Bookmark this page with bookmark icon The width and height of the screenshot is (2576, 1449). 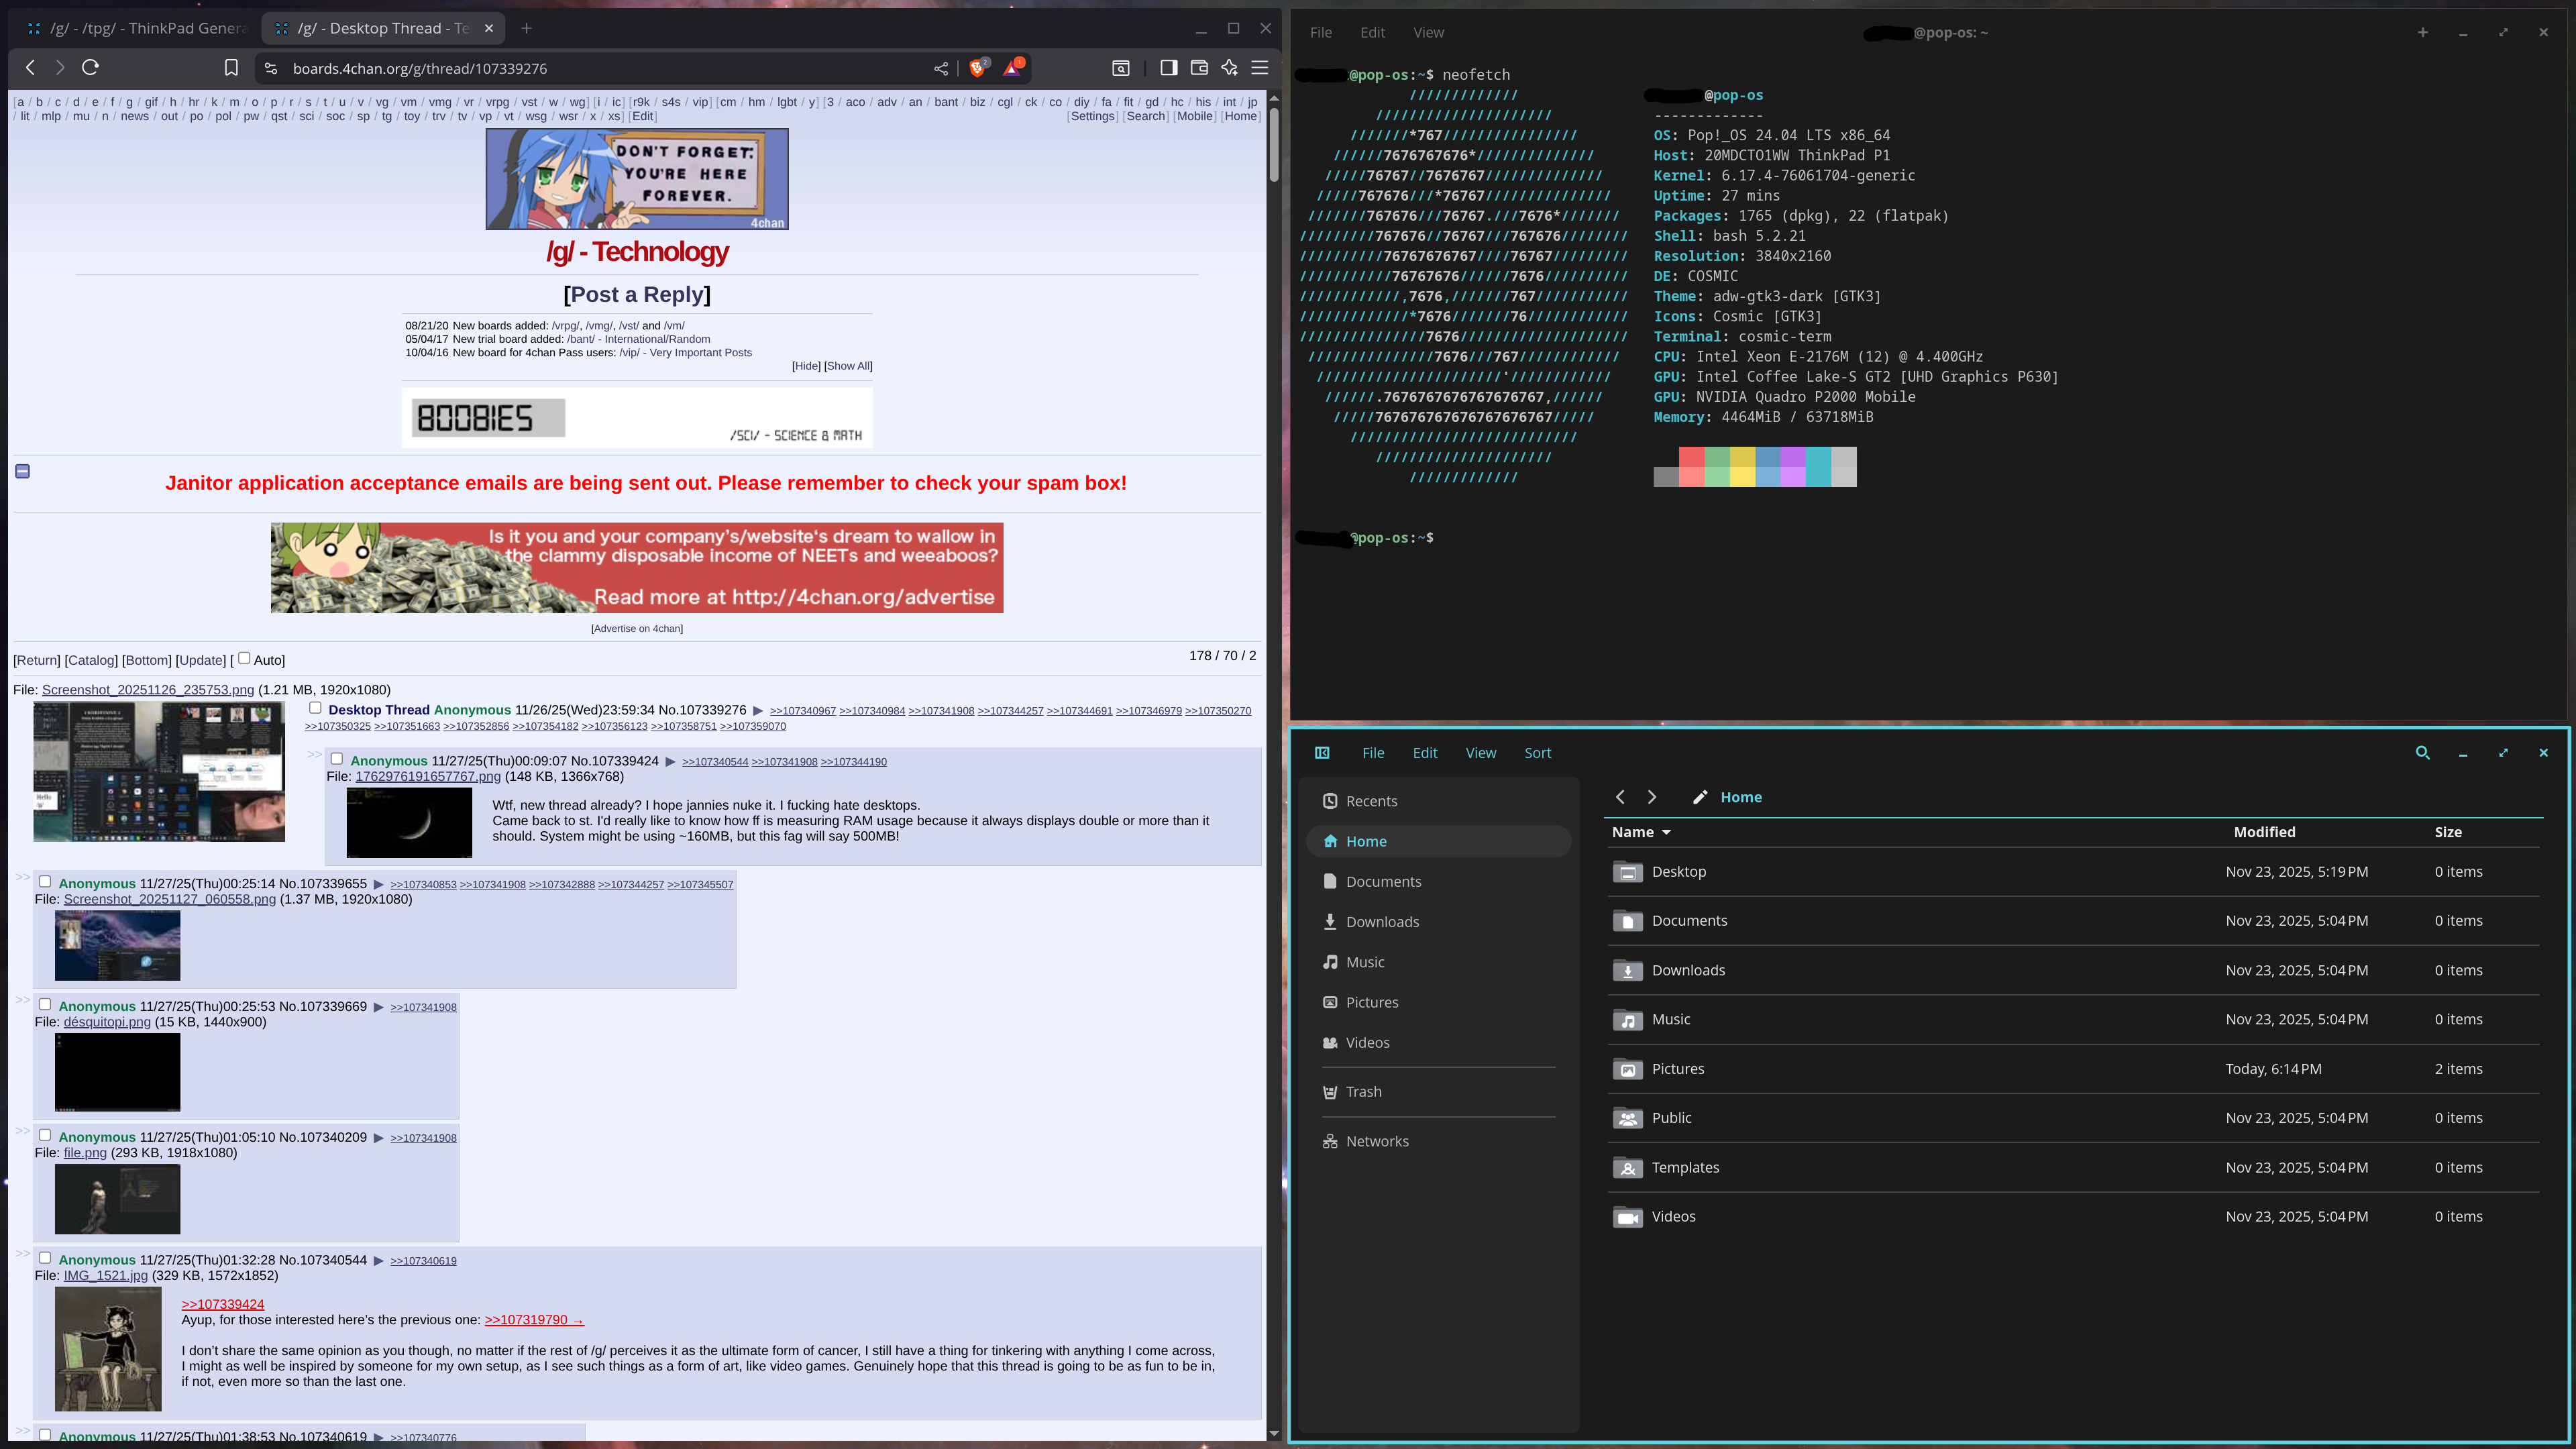231,68
